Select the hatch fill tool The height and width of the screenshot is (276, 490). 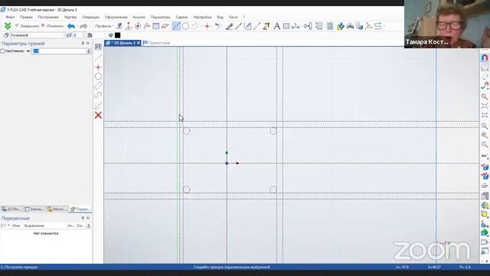[x=286, y=26]
